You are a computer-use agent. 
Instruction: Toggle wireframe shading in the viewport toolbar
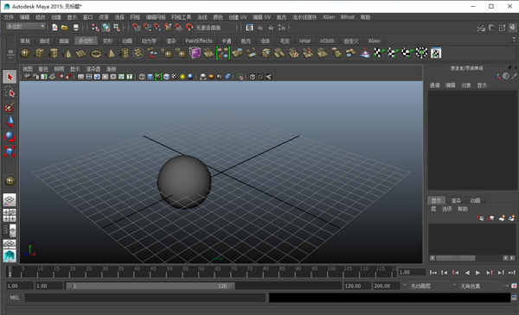click(142, 77)
